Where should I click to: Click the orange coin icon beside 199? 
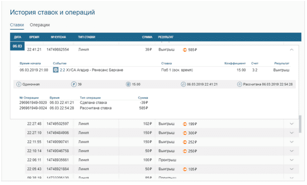coord(185,124)
